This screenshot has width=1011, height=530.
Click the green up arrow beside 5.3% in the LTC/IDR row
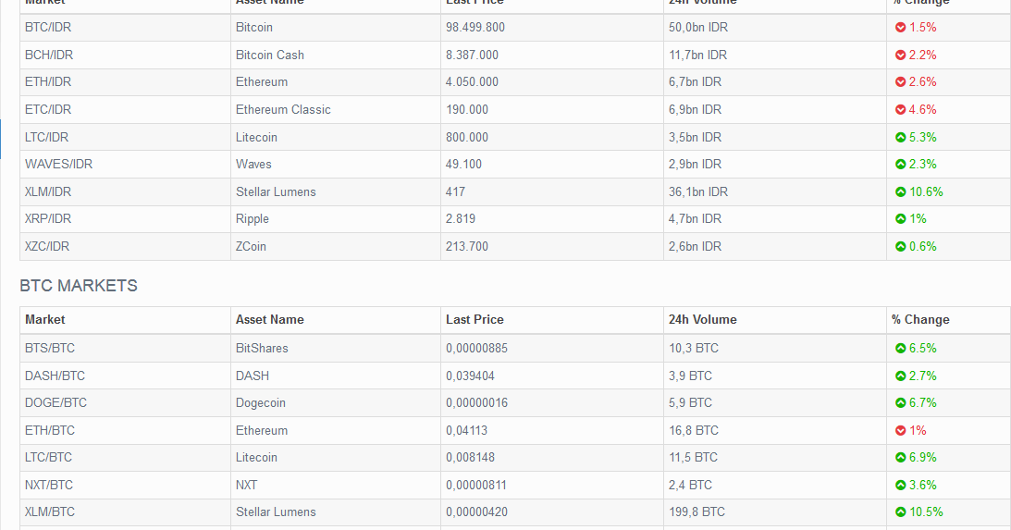(x=901, y=137)
